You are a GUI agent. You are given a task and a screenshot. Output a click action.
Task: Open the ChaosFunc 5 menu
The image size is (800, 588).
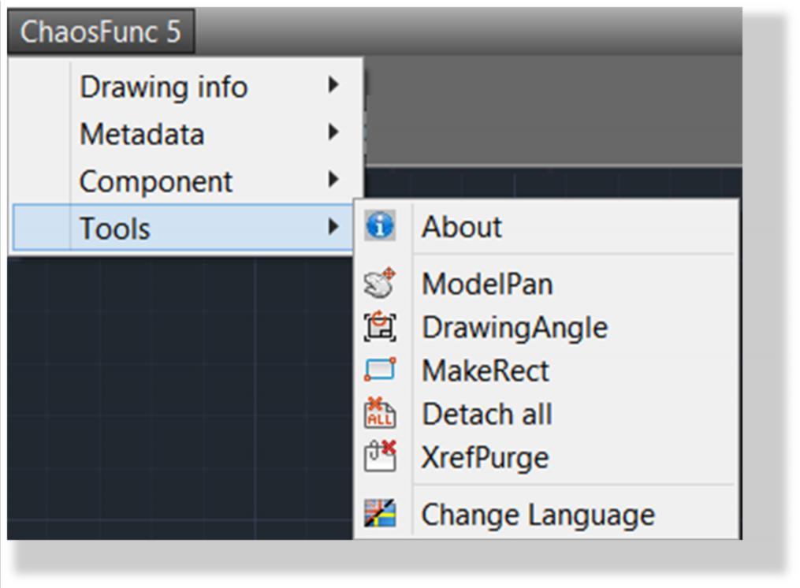pyautogui.click(x=101, y=32)
